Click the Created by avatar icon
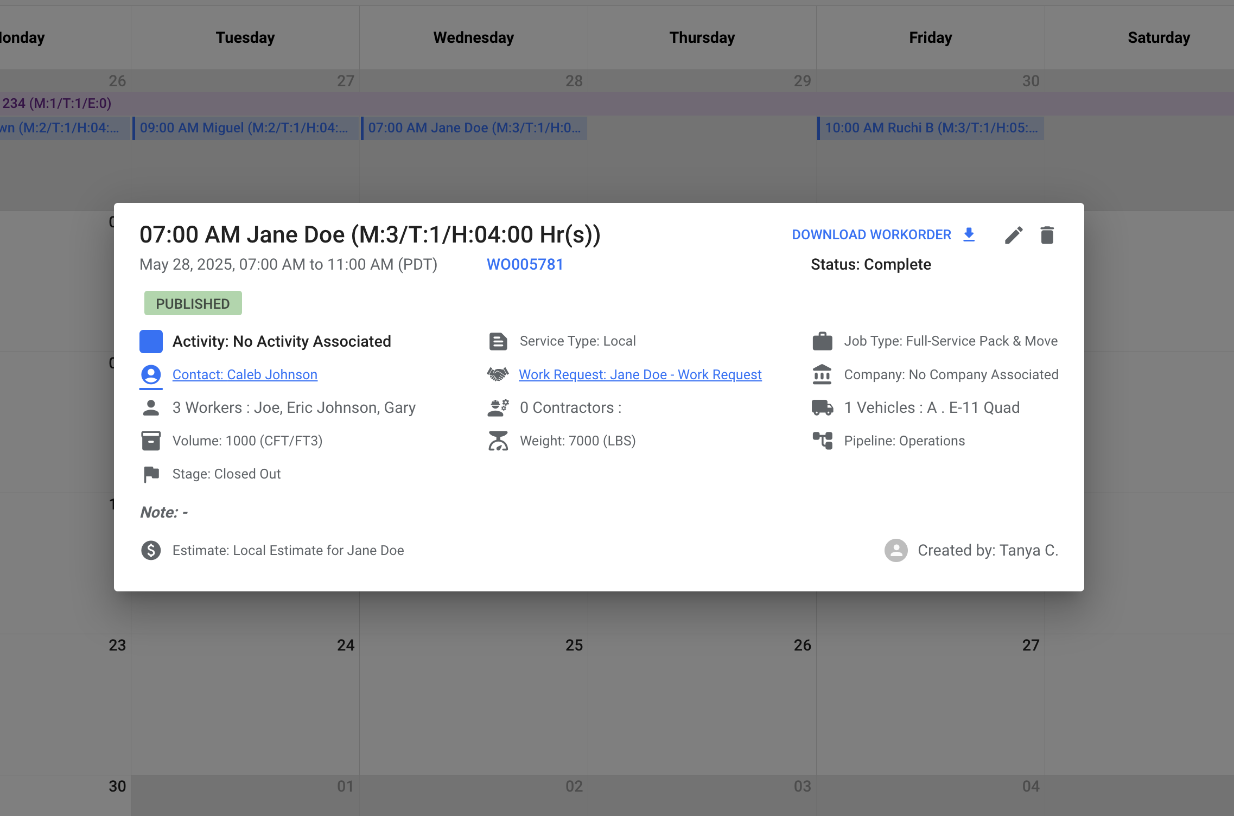The image size is (1234, 816). pos(896,550)
